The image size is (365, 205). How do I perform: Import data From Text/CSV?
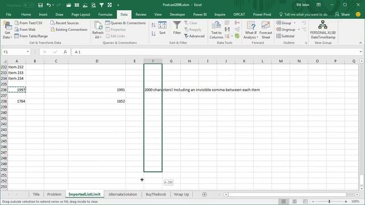[x=29, y=23]
